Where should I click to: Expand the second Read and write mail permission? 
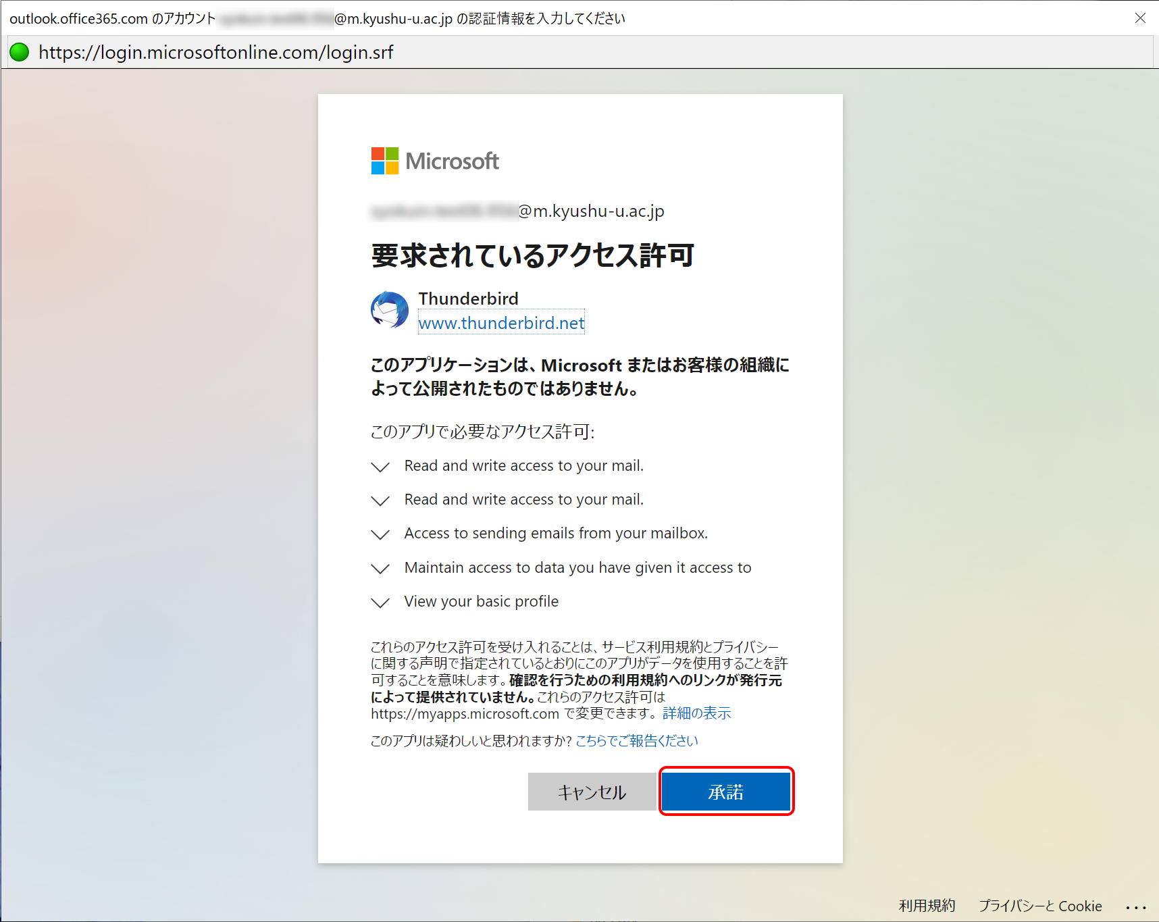coord(381,501)
